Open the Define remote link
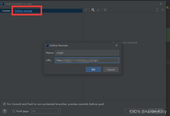Image resolution: width=170 pixels, height=116 pixels. [x=24, y=11]
